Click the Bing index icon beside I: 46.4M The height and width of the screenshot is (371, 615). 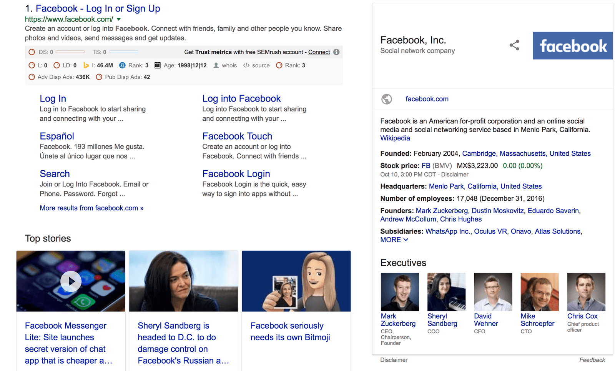86,65
